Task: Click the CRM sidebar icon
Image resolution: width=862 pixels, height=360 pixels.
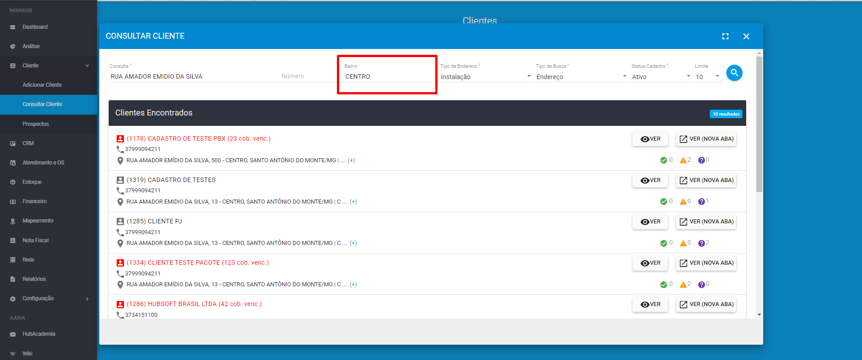Action: 13,143
